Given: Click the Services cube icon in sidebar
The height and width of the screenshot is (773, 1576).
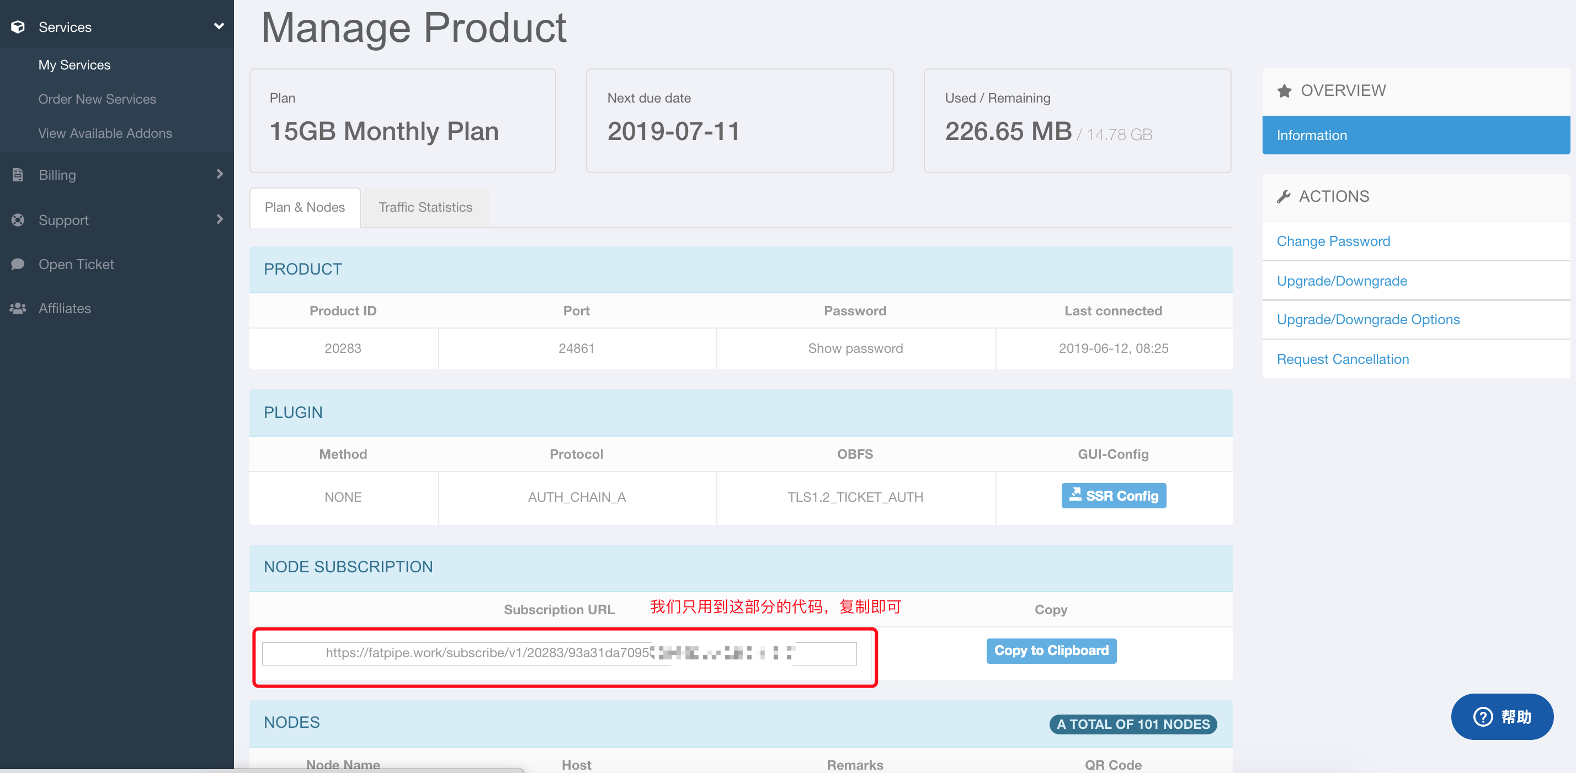Looking at the screenshot, I should pos(18,27).
